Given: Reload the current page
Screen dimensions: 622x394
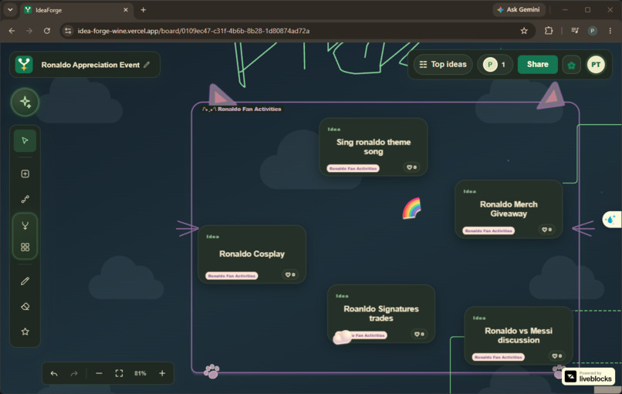Looking at the screenshot, I should tap(47, 31).
